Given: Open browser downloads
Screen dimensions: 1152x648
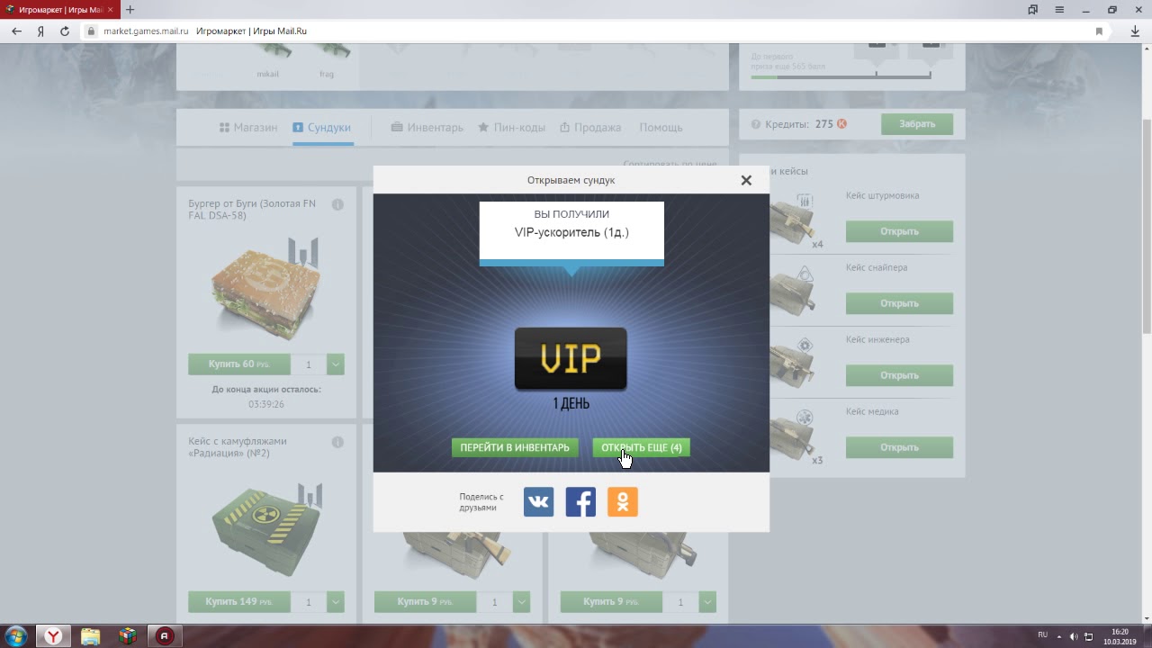Looking at the screenshot, I should (1134, 31).
